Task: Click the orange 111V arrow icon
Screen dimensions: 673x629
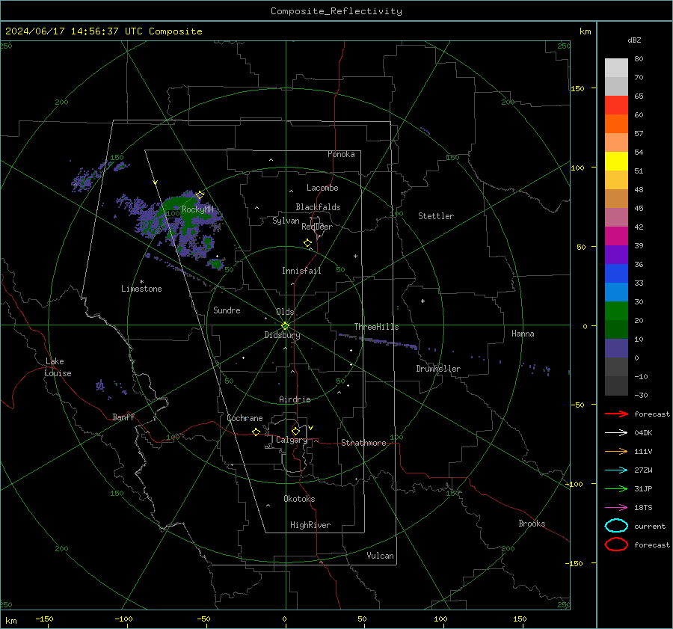Action: [616, 451]
